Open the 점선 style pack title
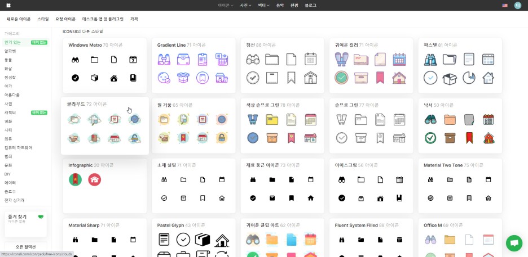The image size is (528, 257). 250,45
